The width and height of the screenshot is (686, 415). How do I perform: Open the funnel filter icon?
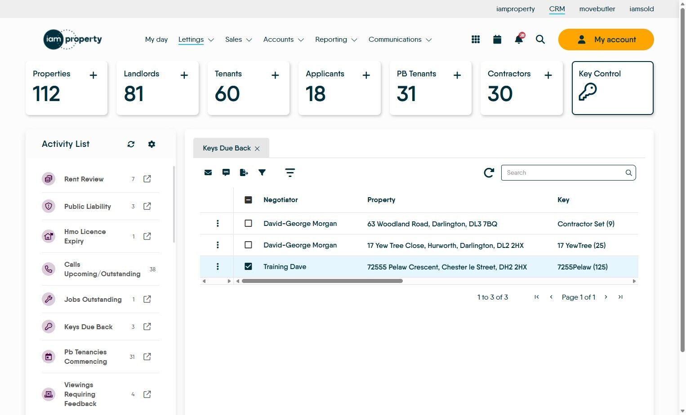pos(262,172)
